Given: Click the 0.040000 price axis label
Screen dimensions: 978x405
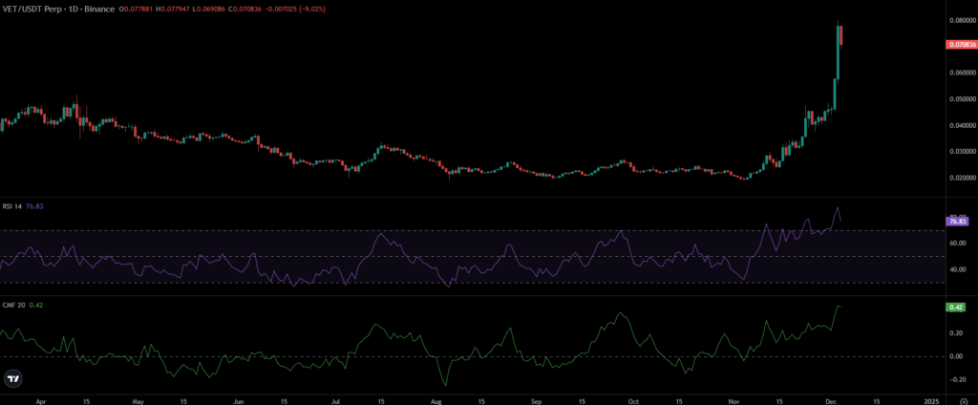Looking at the screenshot, I should (x=963, y=125).
